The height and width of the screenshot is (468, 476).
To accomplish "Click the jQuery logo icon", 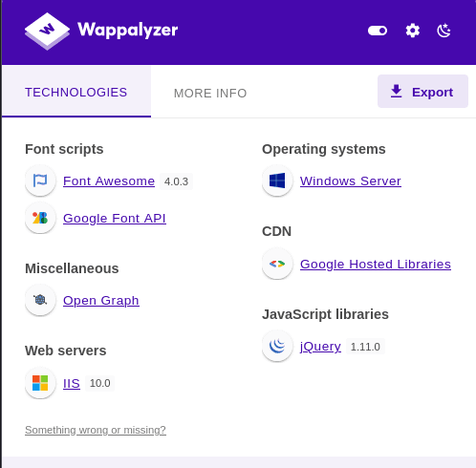I will [277, 346].
